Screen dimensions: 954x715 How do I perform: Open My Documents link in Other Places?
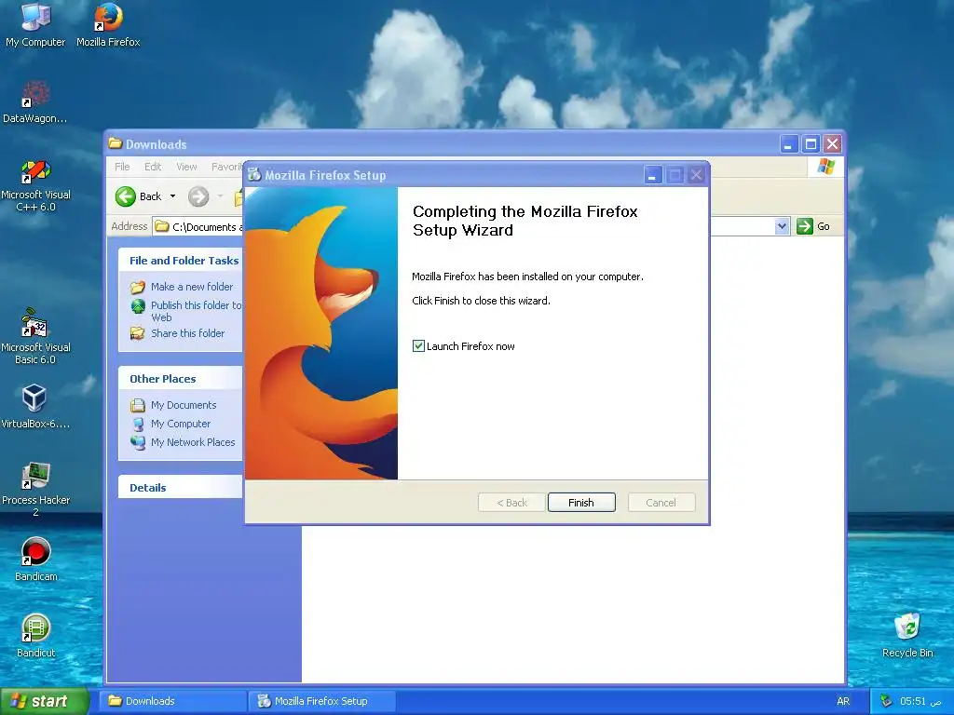pos(184,405)
